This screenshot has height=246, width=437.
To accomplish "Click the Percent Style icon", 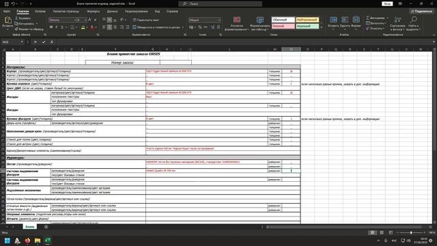I will [x=200, y=27].
